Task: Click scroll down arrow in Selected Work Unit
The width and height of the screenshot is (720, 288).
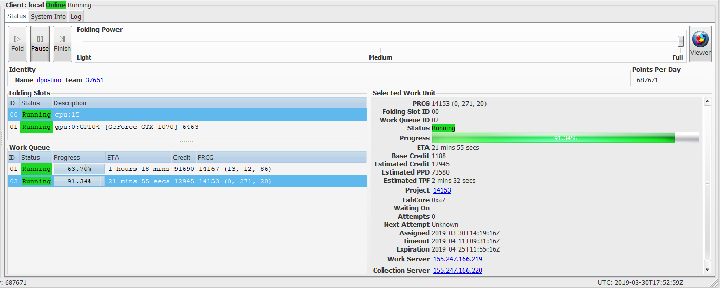Action: click(708, 270)
